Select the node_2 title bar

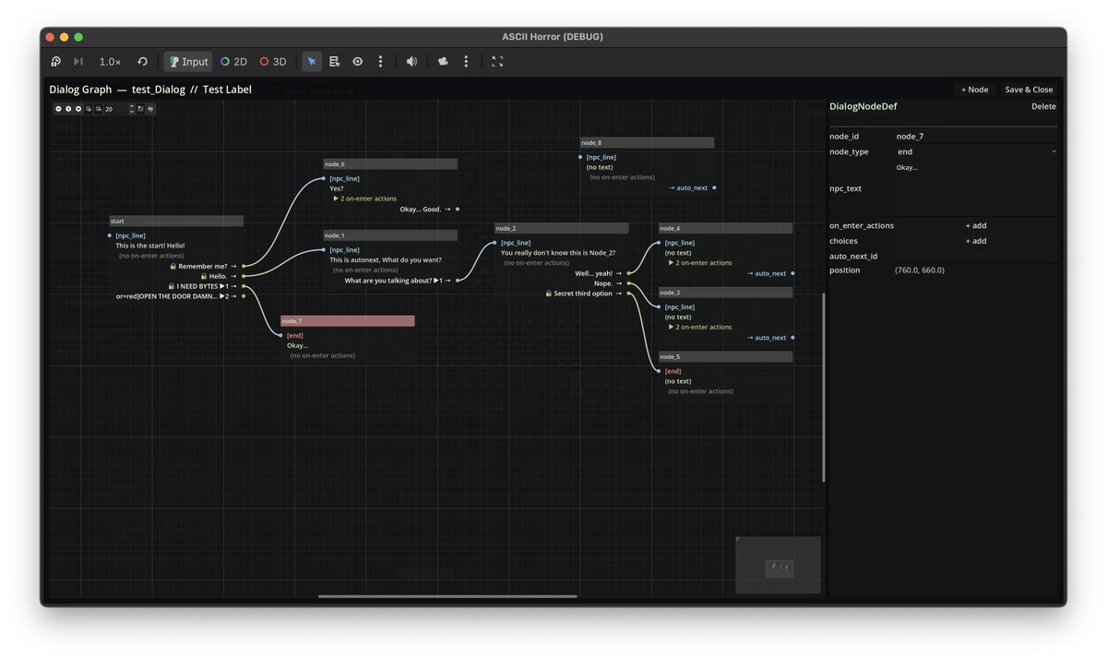[561, 228]
